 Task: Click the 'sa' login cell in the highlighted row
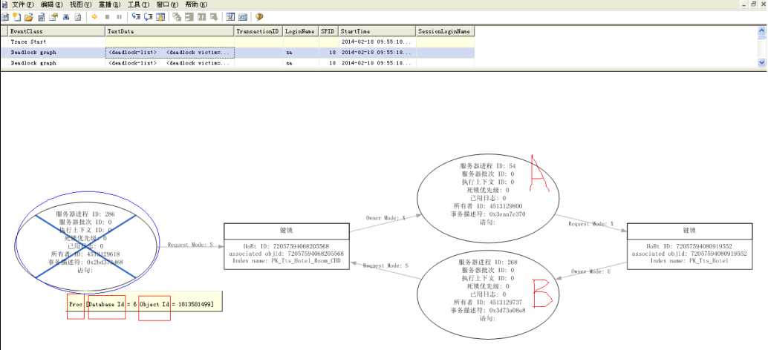pyautogui.click(x=301, y=53)
